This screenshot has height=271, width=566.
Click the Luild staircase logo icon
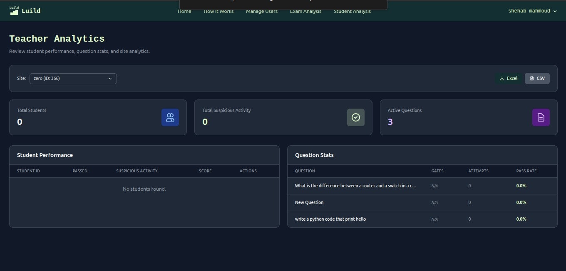tap(14, 11)
